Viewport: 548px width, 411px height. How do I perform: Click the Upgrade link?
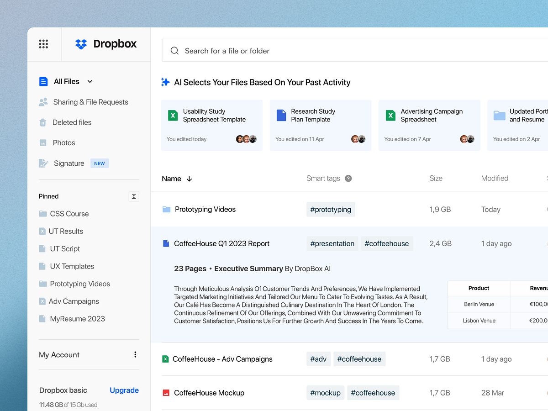tap(124, 390)
